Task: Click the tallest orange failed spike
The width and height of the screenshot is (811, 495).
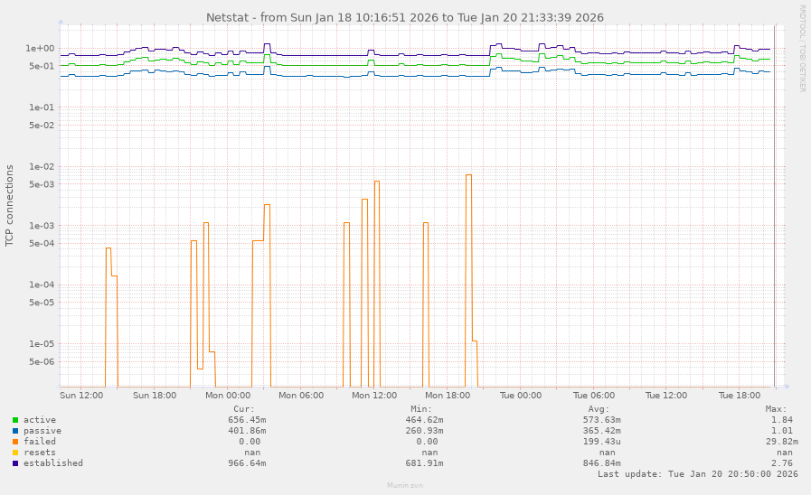Action: [x=468, y=176]
